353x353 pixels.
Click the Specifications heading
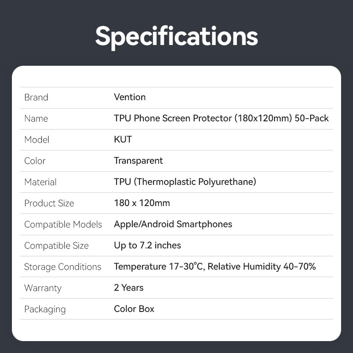[x=176, y=37]
